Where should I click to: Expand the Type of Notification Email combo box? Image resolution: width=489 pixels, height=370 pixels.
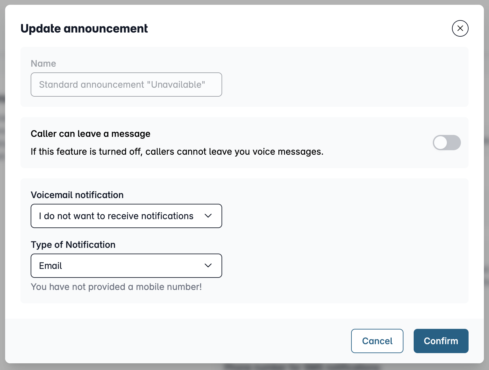(x=126, y=266)
